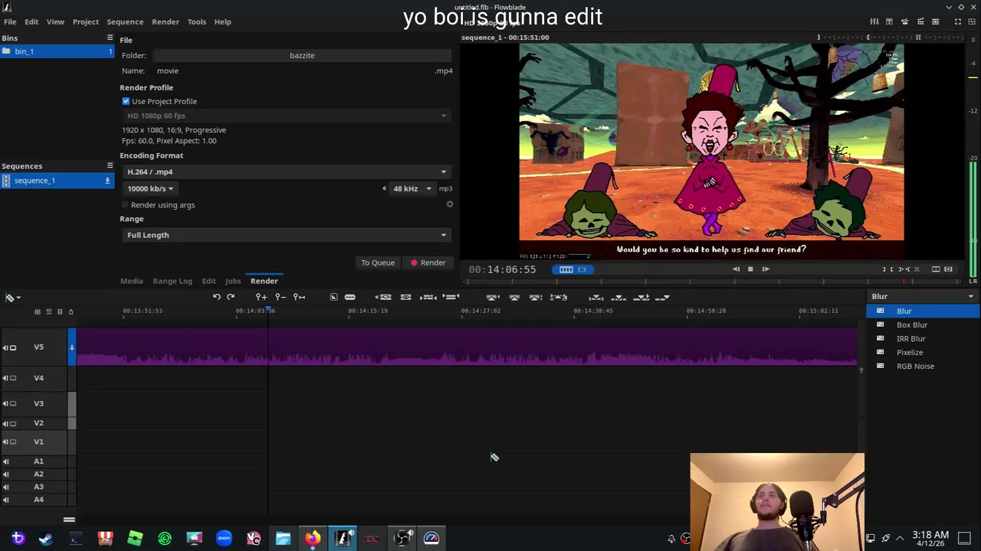
Task: Open the Sequence menu
Action: point(125,21)
